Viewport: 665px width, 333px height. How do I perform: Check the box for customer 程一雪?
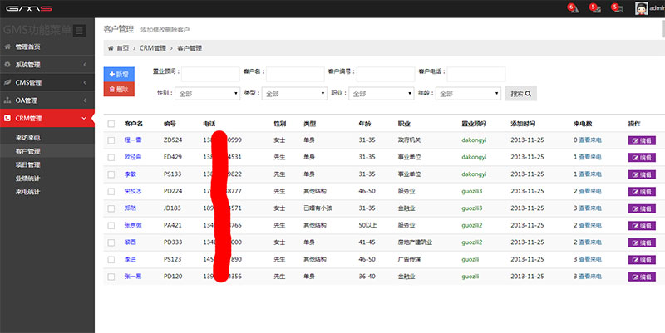[111, 140]
